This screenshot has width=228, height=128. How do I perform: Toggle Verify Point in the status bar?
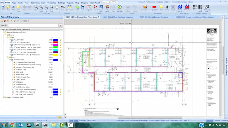(x=91, y=120)
